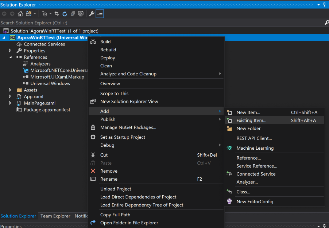
Task: Expand App.xaml node
Action: tap(10, 97)
